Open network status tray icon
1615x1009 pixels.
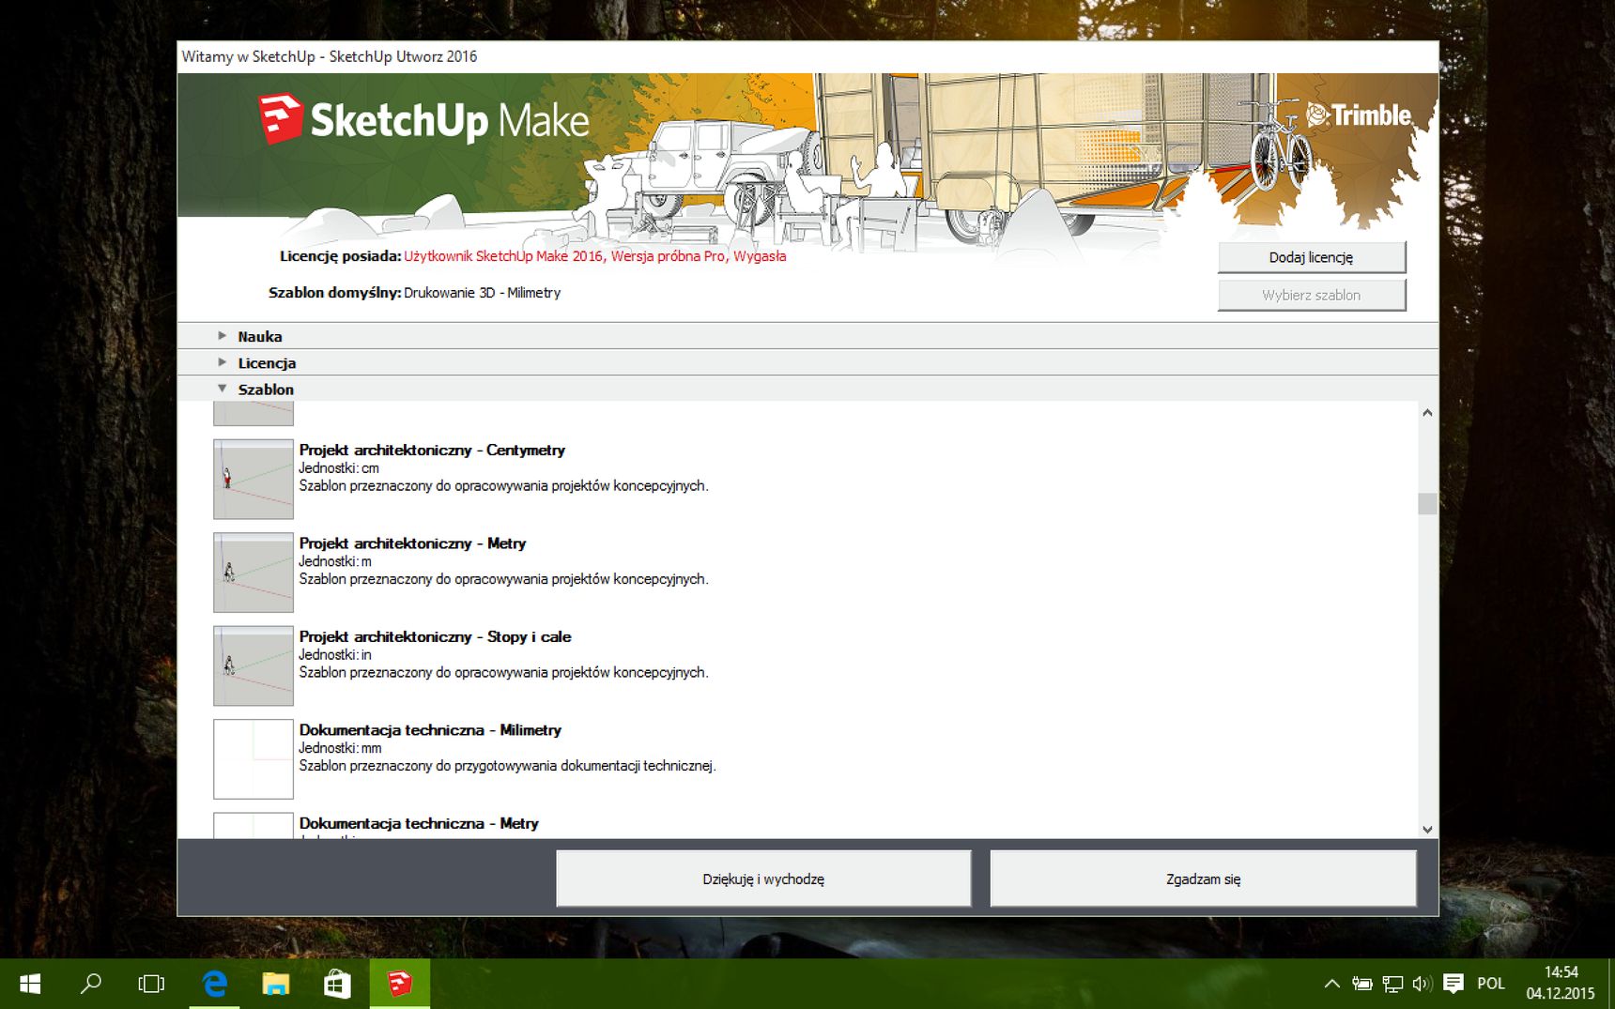click(1392, 984)
